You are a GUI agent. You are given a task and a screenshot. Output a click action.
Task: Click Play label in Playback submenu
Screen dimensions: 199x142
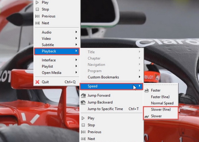[91, 118]
